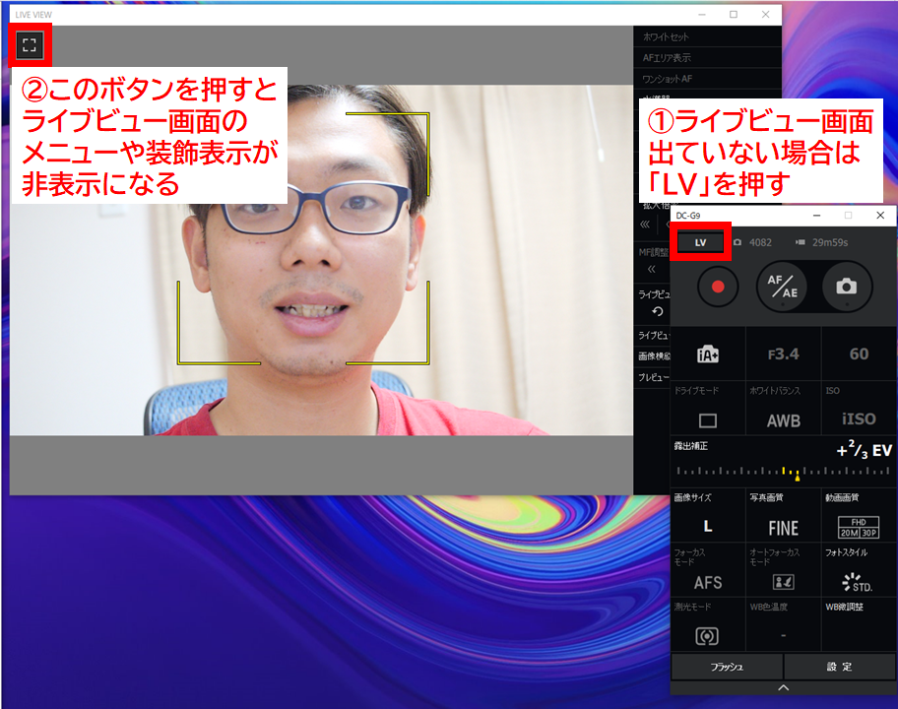Screen dimensions: 898x709
Task: Collapse the panel with the bottom up-chevron
Action: (784, 687)
